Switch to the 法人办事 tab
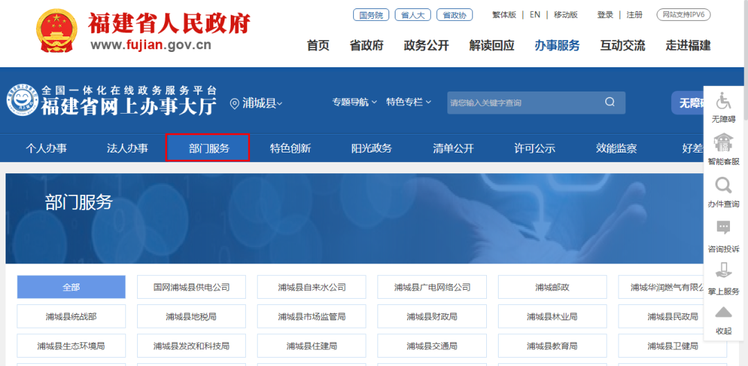 tap(127, 148)
